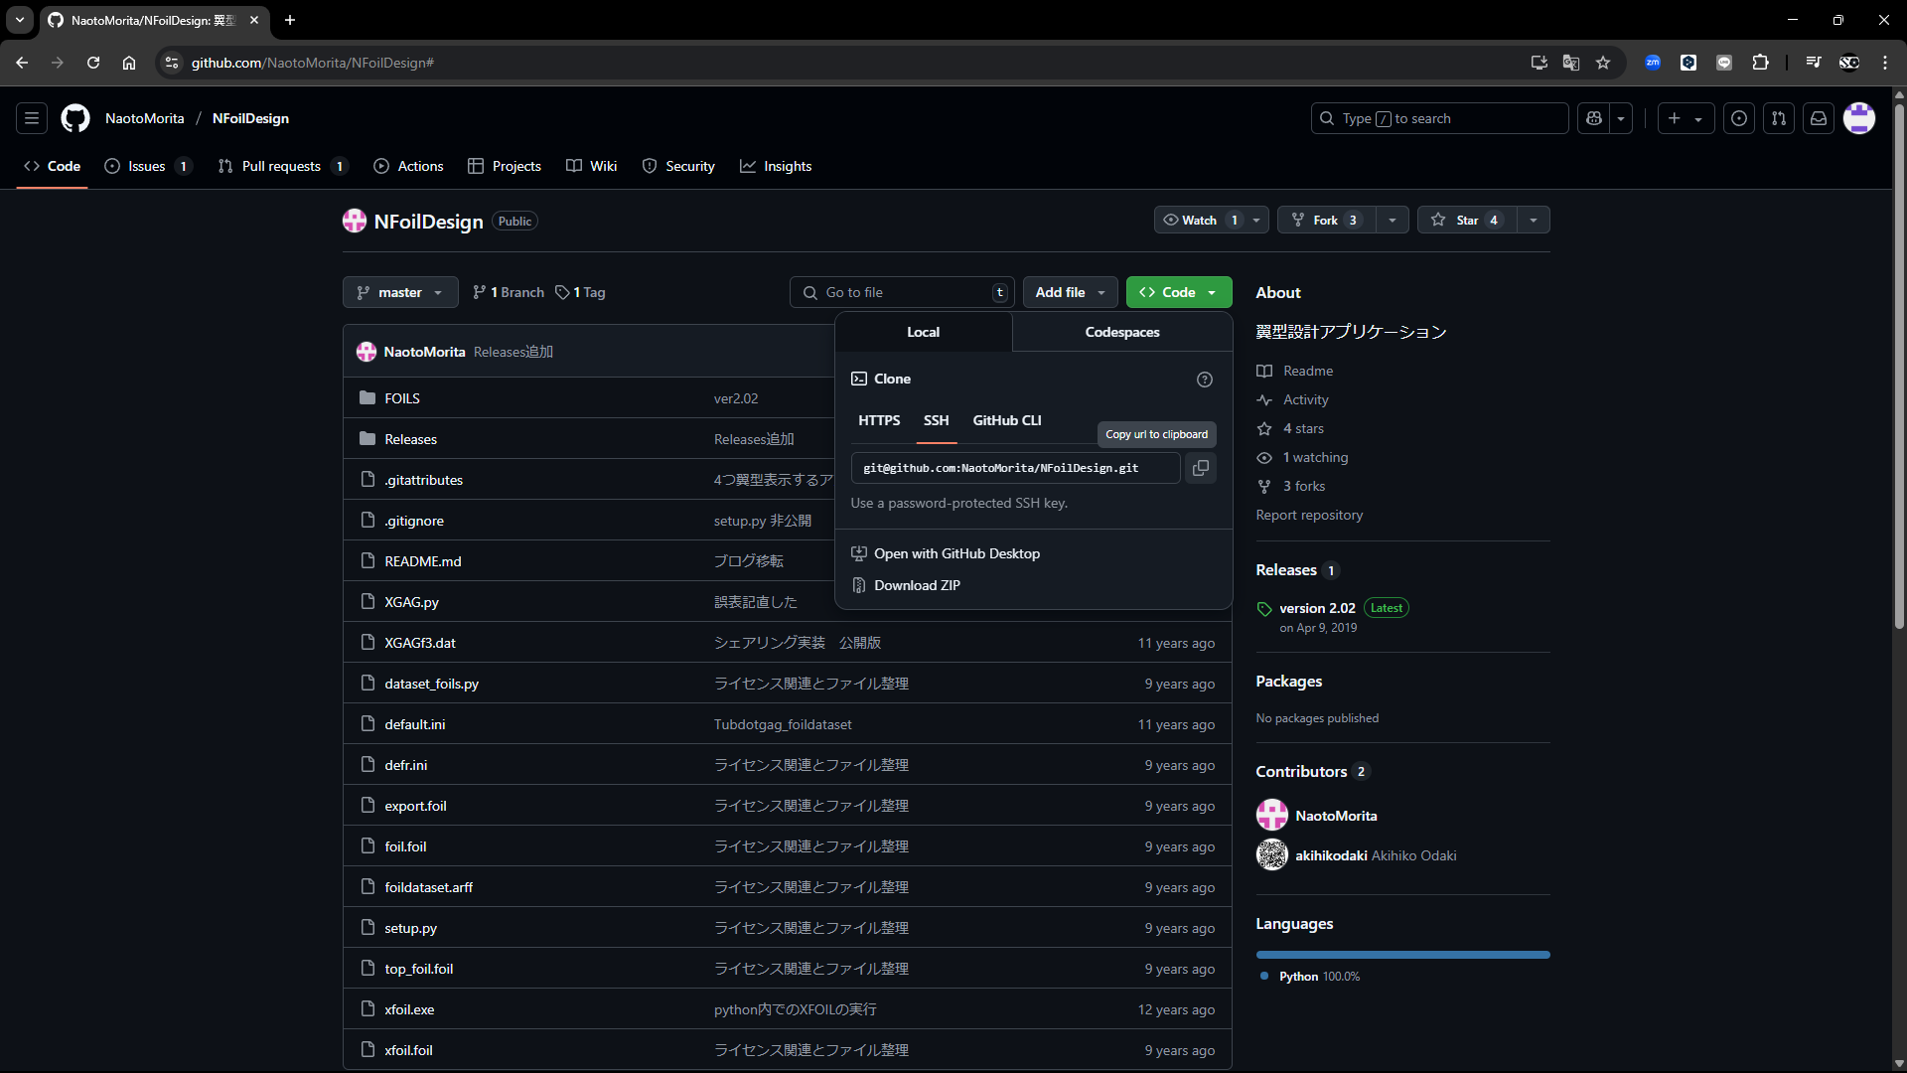Open the Actions tab
Viewport: 1907px width, 1073px height.
[408, 166]
